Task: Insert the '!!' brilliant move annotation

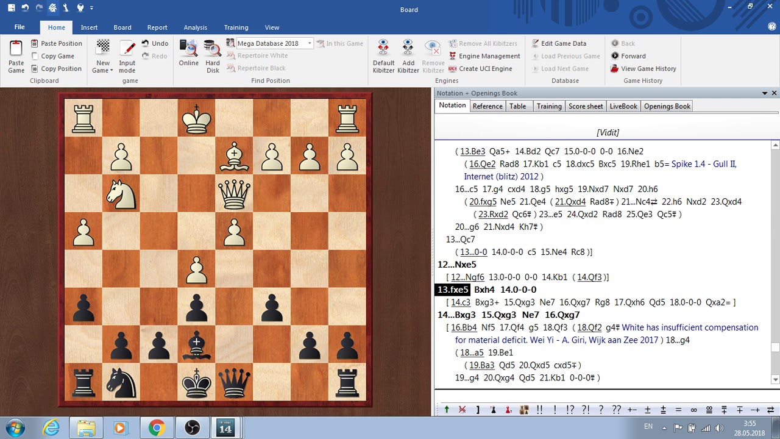Action: click(539, 410)
